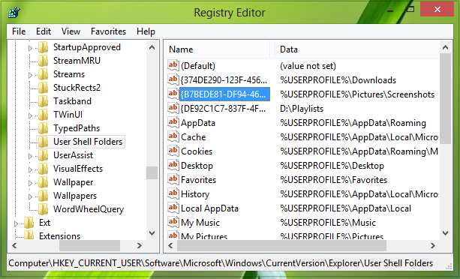Screen dimensions: 460x279
Task: Click the string icon beside Cookies value
Action: (x=173, y=151)
